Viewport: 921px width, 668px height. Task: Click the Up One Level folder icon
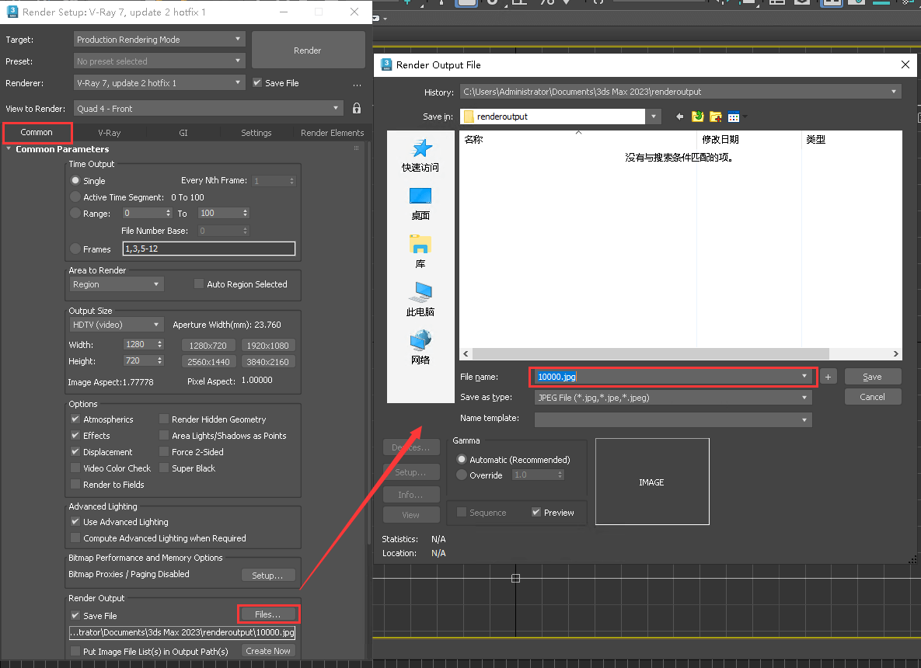click(x=697, y=117)
